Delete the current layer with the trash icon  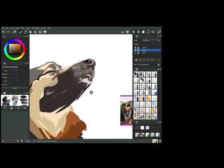[159, 65]
